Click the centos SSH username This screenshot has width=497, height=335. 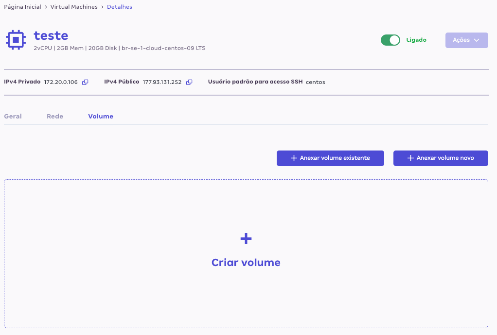[316, 82]
